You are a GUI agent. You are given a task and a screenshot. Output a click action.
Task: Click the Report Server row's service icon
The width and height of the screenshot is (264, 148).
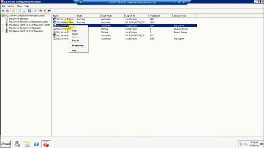click(54, 32)
